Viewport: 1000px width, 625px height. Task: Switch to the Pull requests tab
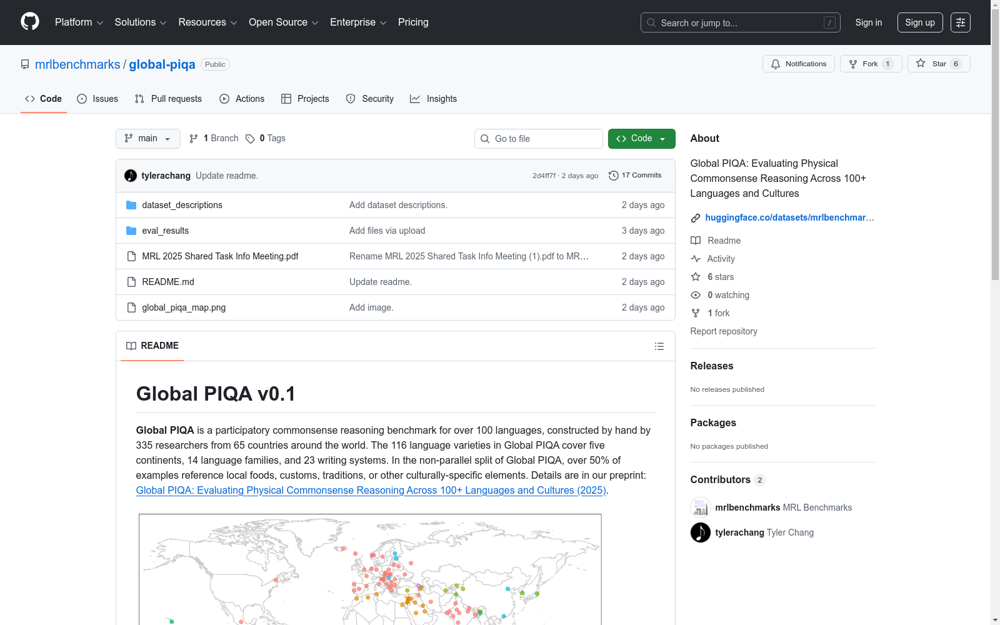(x=168, y=99)
